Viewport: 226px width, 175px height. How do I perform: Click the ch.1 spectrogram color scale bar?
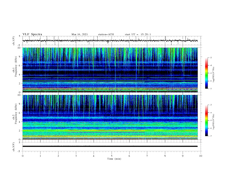click(x=206, y=73)
